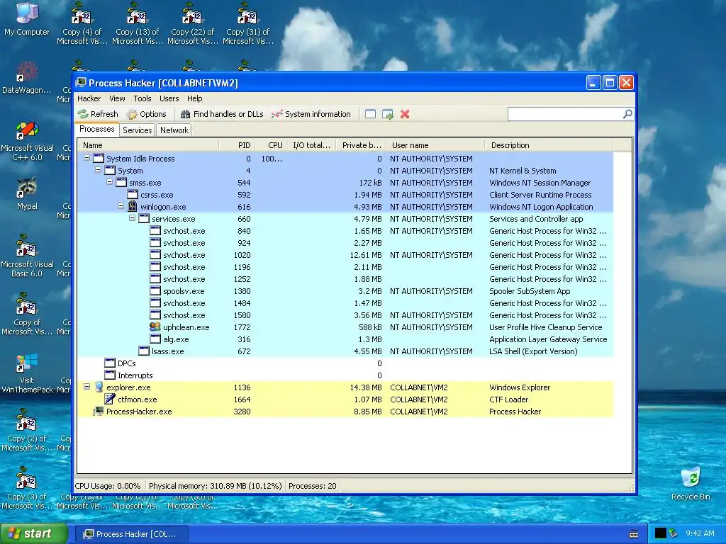Screen dimensions: 726x544
Task: Sort by the Name column header
Action: click(147, 145)
